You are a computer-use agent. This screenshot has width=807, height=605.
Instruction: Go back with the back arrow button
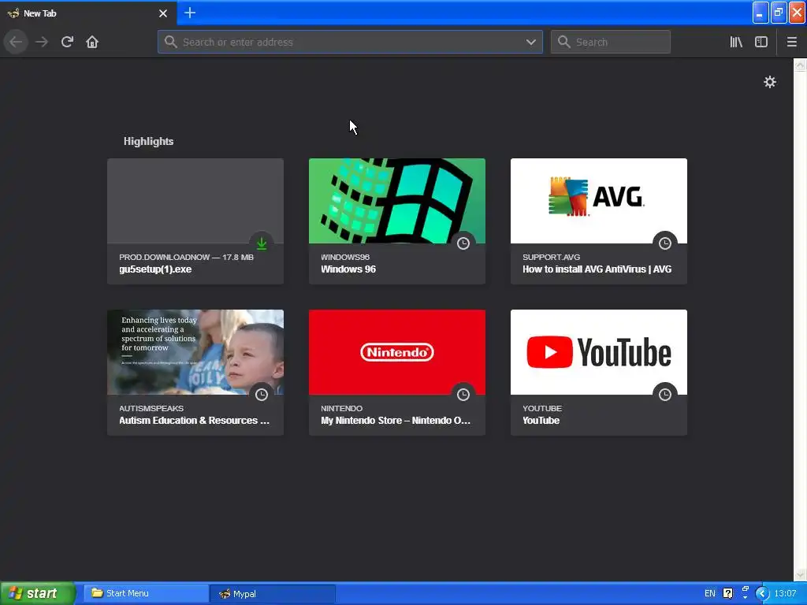[x=16, y=42]
